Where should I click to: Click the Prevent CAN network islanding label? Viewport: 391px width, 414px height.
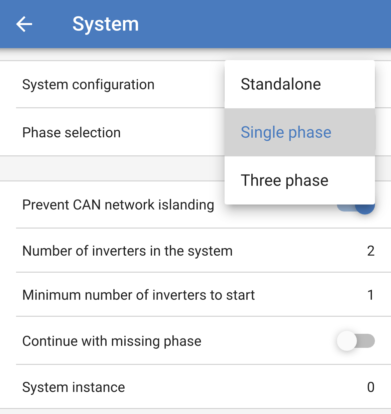118,205
